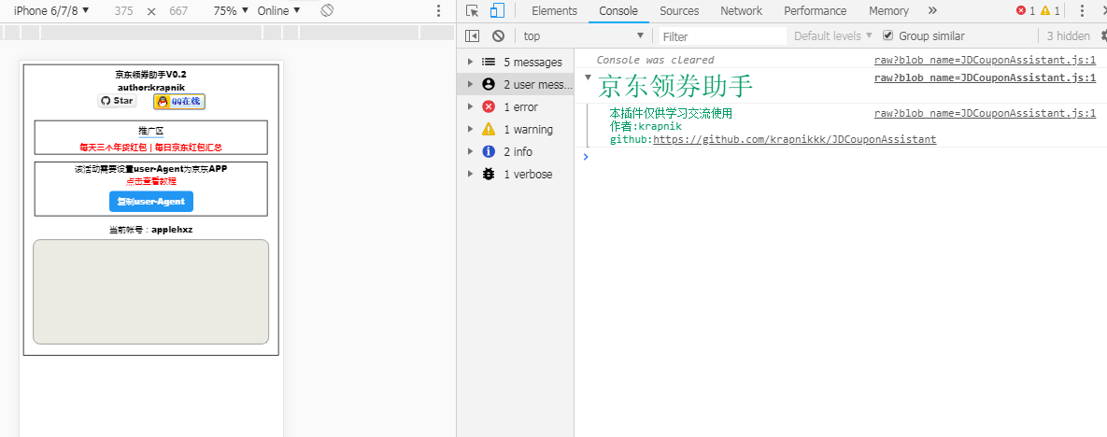
Task: Switch to the Memory tab
Action: (888, 10)
